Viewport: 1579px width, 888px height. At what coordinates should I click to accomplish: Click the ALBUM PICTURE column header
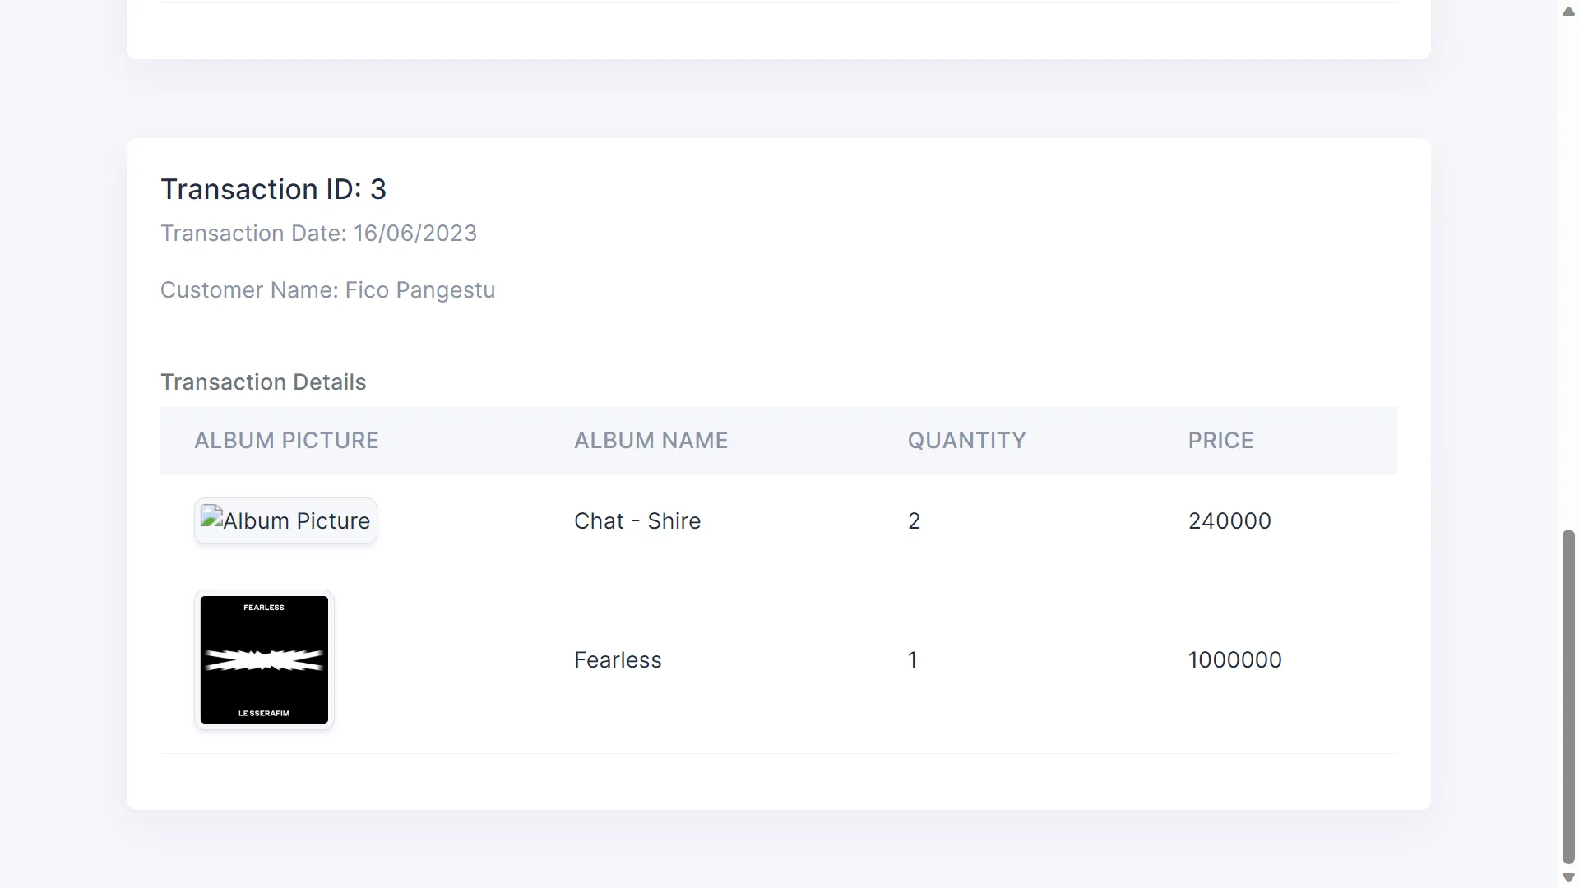[286, 441]
